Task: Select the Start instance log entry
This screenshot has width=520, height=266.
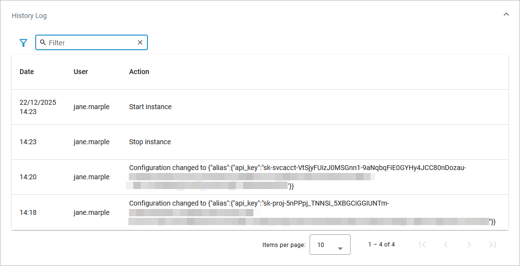Action: [x=150, y=107]
